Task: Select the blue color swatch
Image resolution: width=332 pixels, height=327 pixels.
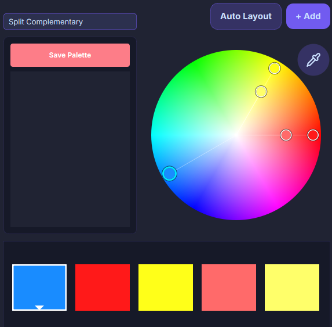Action: 39,288
